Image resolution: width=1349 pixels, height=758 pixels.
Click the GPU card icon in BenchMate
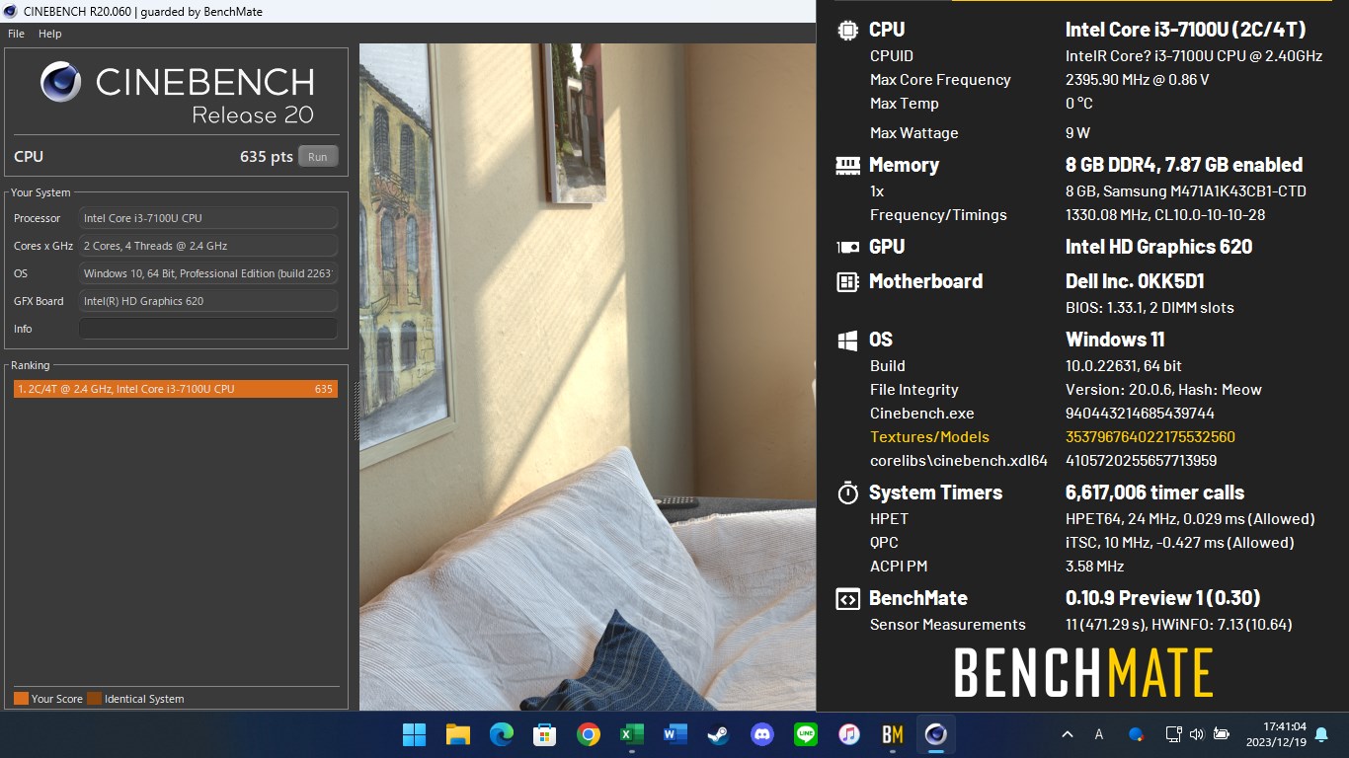(x=847, y=247)
